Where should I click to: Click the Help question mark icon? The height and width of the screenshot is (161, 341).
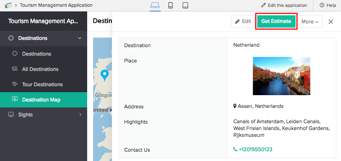(322, 5)
